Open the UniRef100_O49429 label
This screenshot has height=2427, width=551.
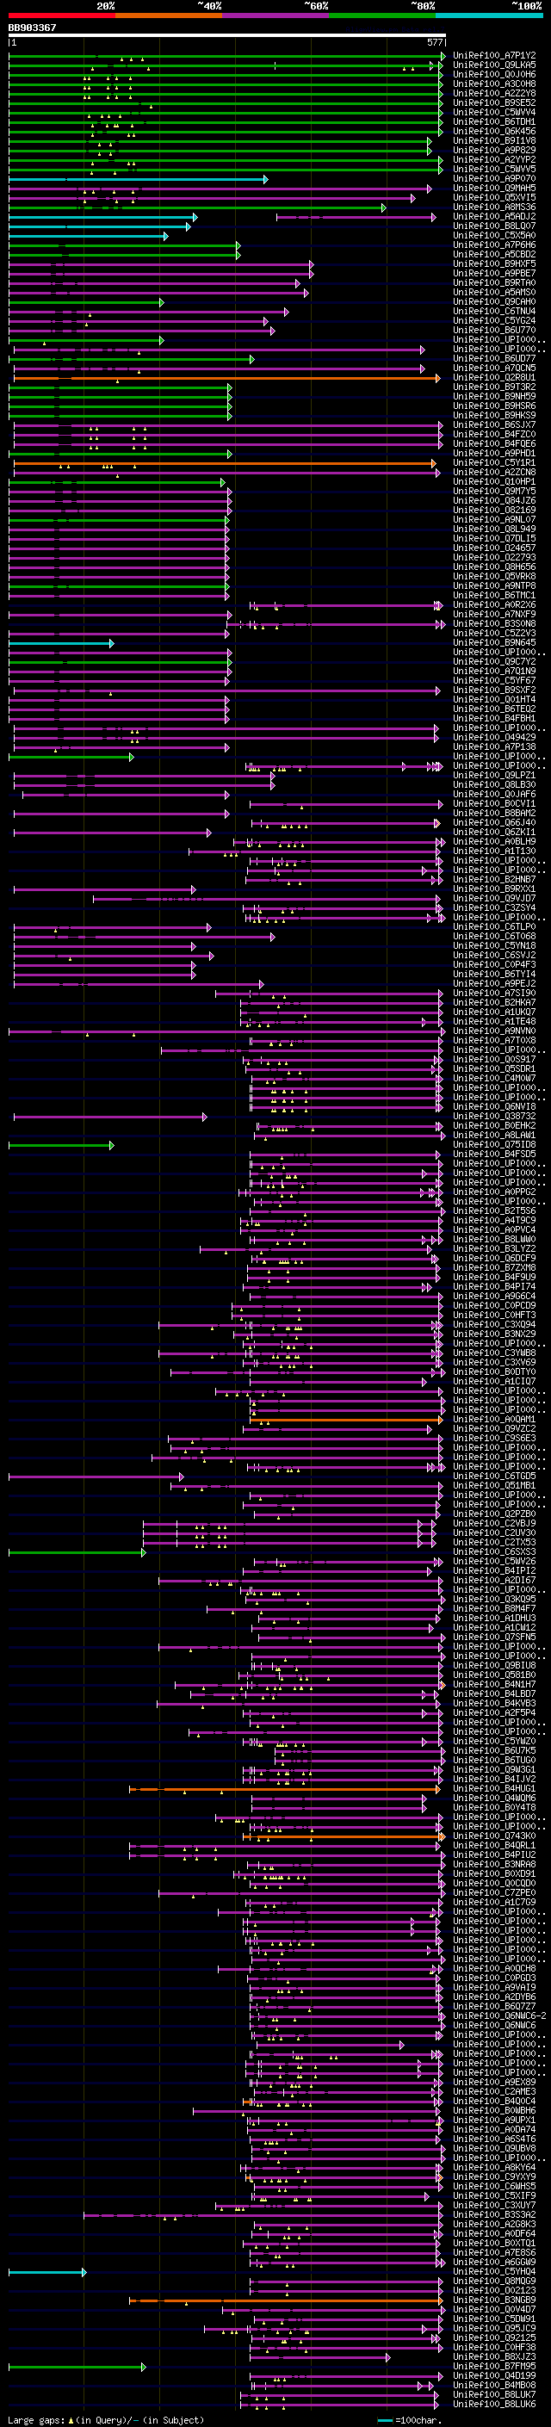tap(494, 738)
